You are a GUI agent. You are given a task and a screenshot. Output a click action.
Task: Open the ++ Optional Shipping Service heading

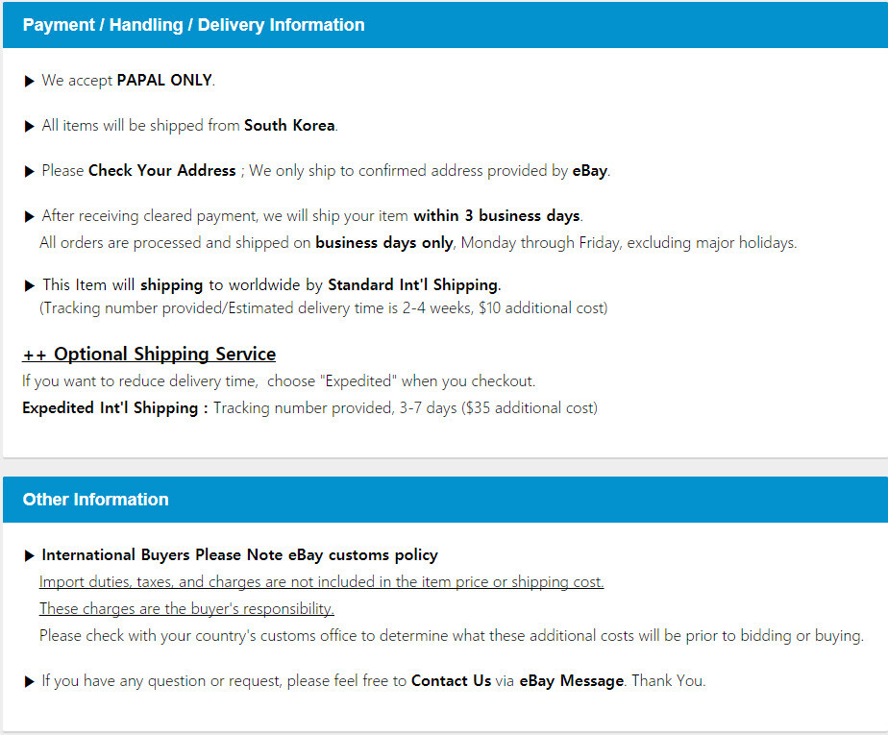[x=149, y=355]
